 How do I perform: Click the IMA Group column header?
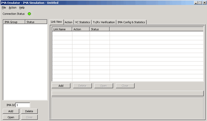click(14, 22)
